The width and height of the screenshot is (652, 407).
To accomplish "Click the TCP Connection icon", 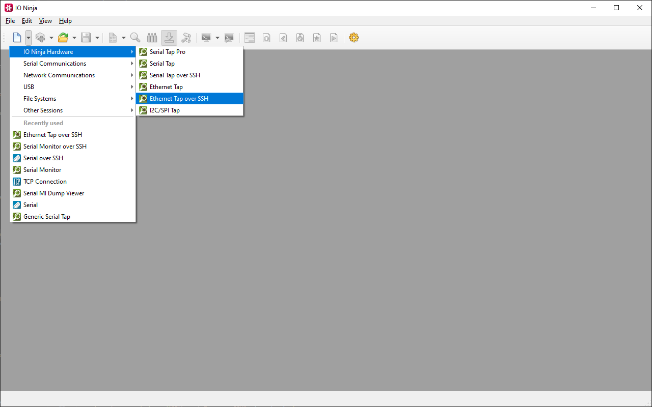I will tap(17, 182).
